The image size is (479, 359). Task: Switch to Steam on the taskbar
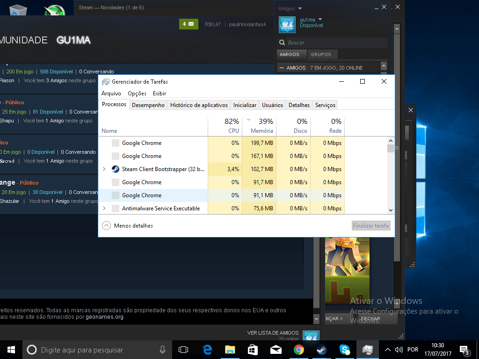322,350
